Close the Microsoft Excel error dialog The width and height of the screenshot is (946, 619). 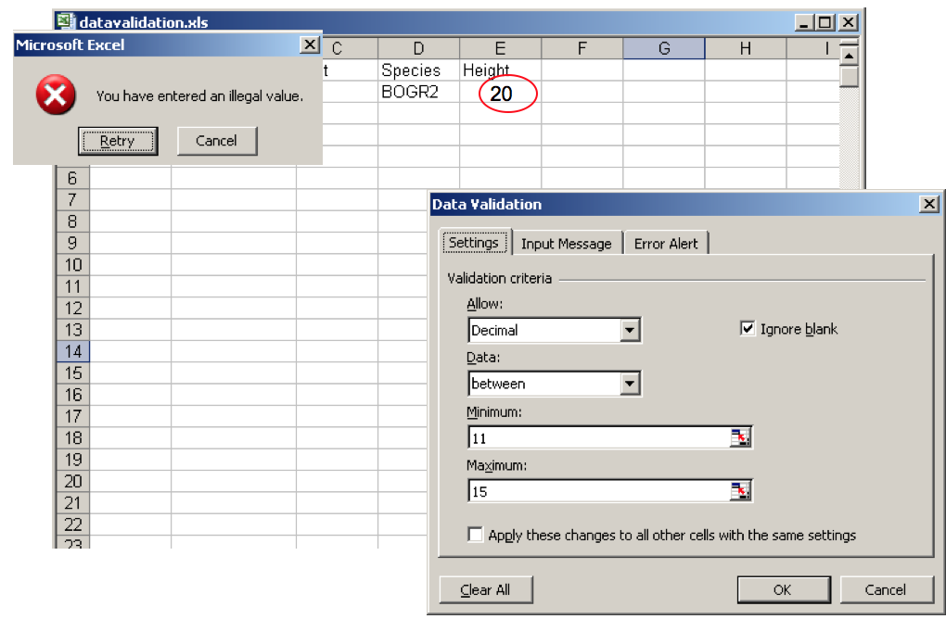[309, 44]
